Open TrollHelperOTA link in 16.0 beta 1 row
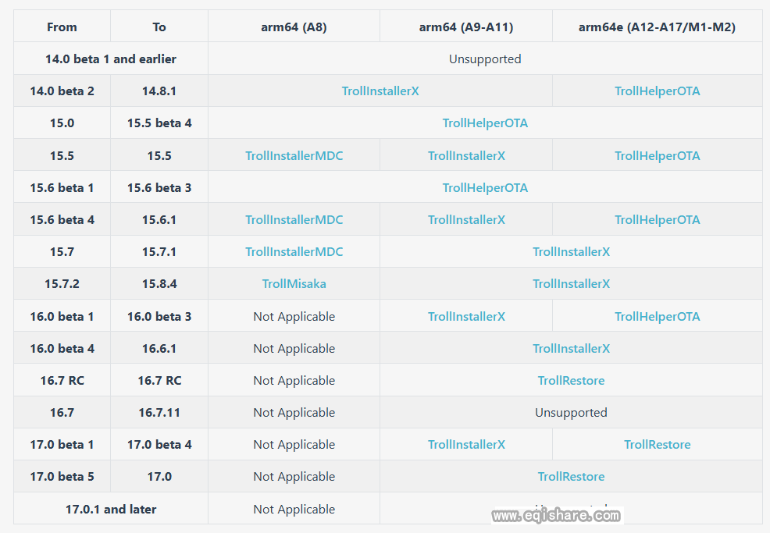Viewport: 770px width, 533px height. click(x=657, y=317)
